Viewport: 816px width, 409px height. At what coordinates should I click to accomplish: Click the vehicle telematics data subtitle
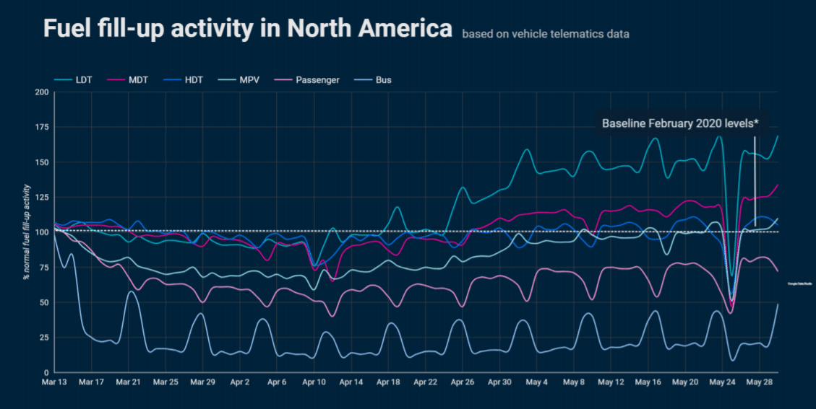[x=546, y=35]
